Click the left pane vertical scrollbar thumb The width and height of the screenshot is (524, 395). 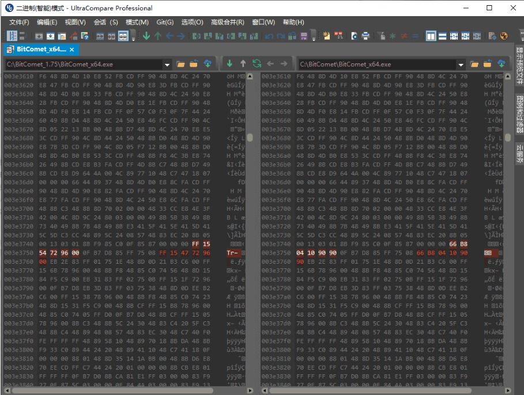[x=250, y=138]
